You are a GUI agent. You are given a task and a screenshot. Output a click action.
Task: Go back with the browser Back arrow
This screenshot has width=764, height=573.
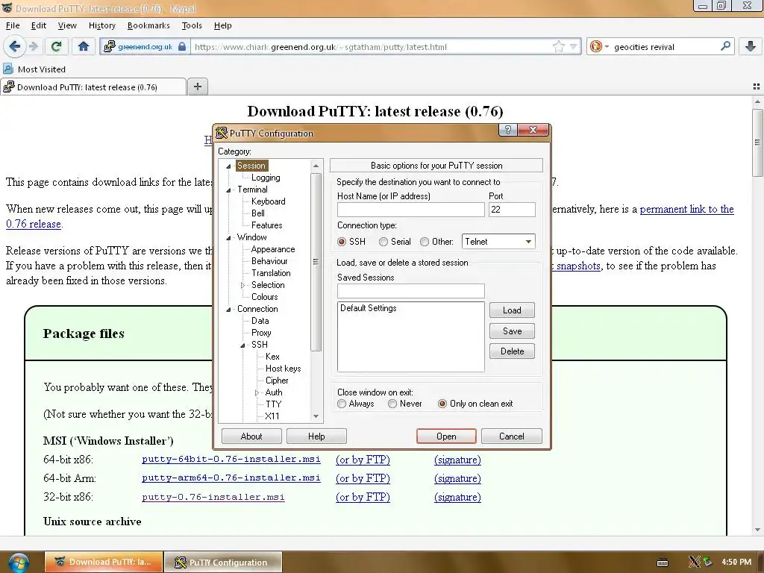14,46
